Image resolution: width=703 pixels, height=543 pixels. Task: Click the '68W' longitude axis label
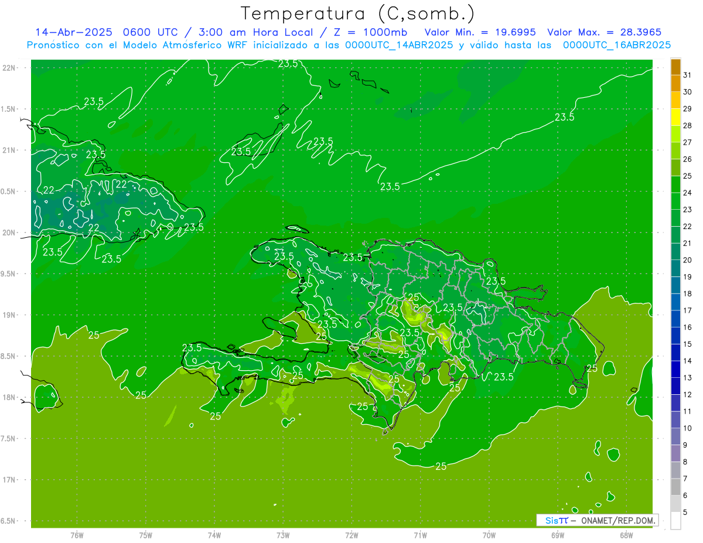pos(626,535)
